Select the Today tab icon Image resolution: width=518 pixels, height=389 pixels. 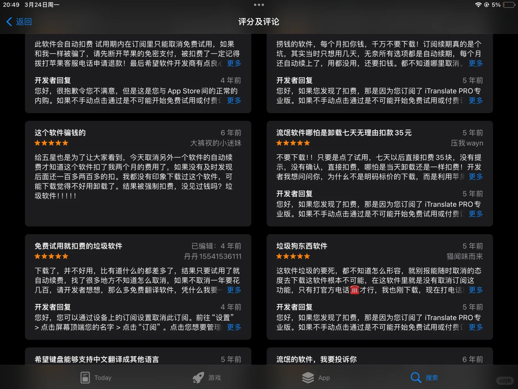click(85, 377)
